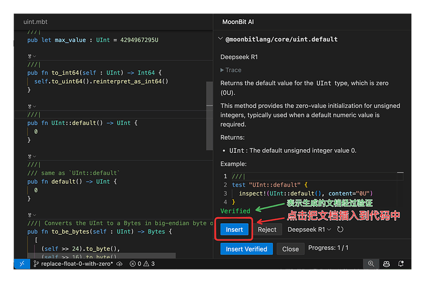
Task: Click the Insert button
Action: [234, 229]
